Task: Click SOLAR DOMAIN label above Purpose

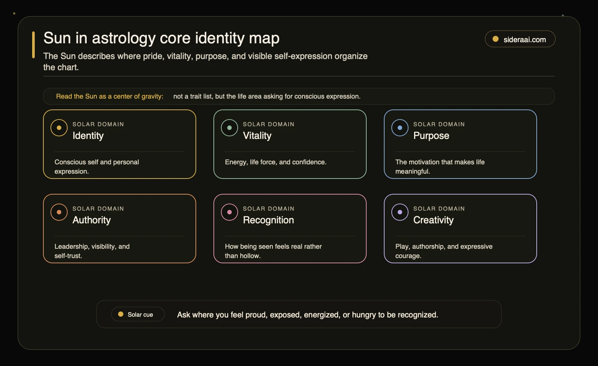Action: tap(439, 124)
